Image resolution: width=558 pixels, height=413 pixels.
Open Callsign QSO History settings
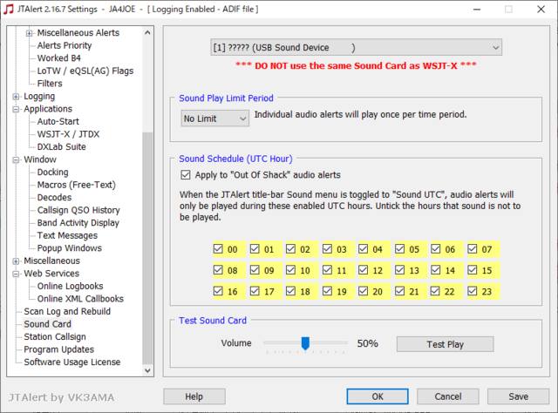pyautogui.click(x=78, y=210)
